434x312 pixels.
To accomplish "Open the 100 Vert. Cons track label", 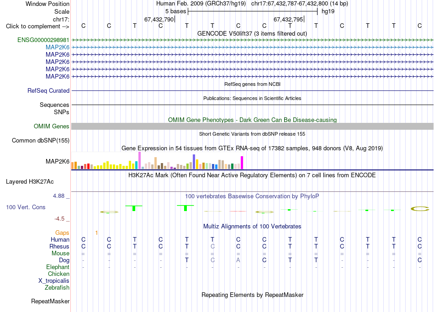I will click(26, 207).
